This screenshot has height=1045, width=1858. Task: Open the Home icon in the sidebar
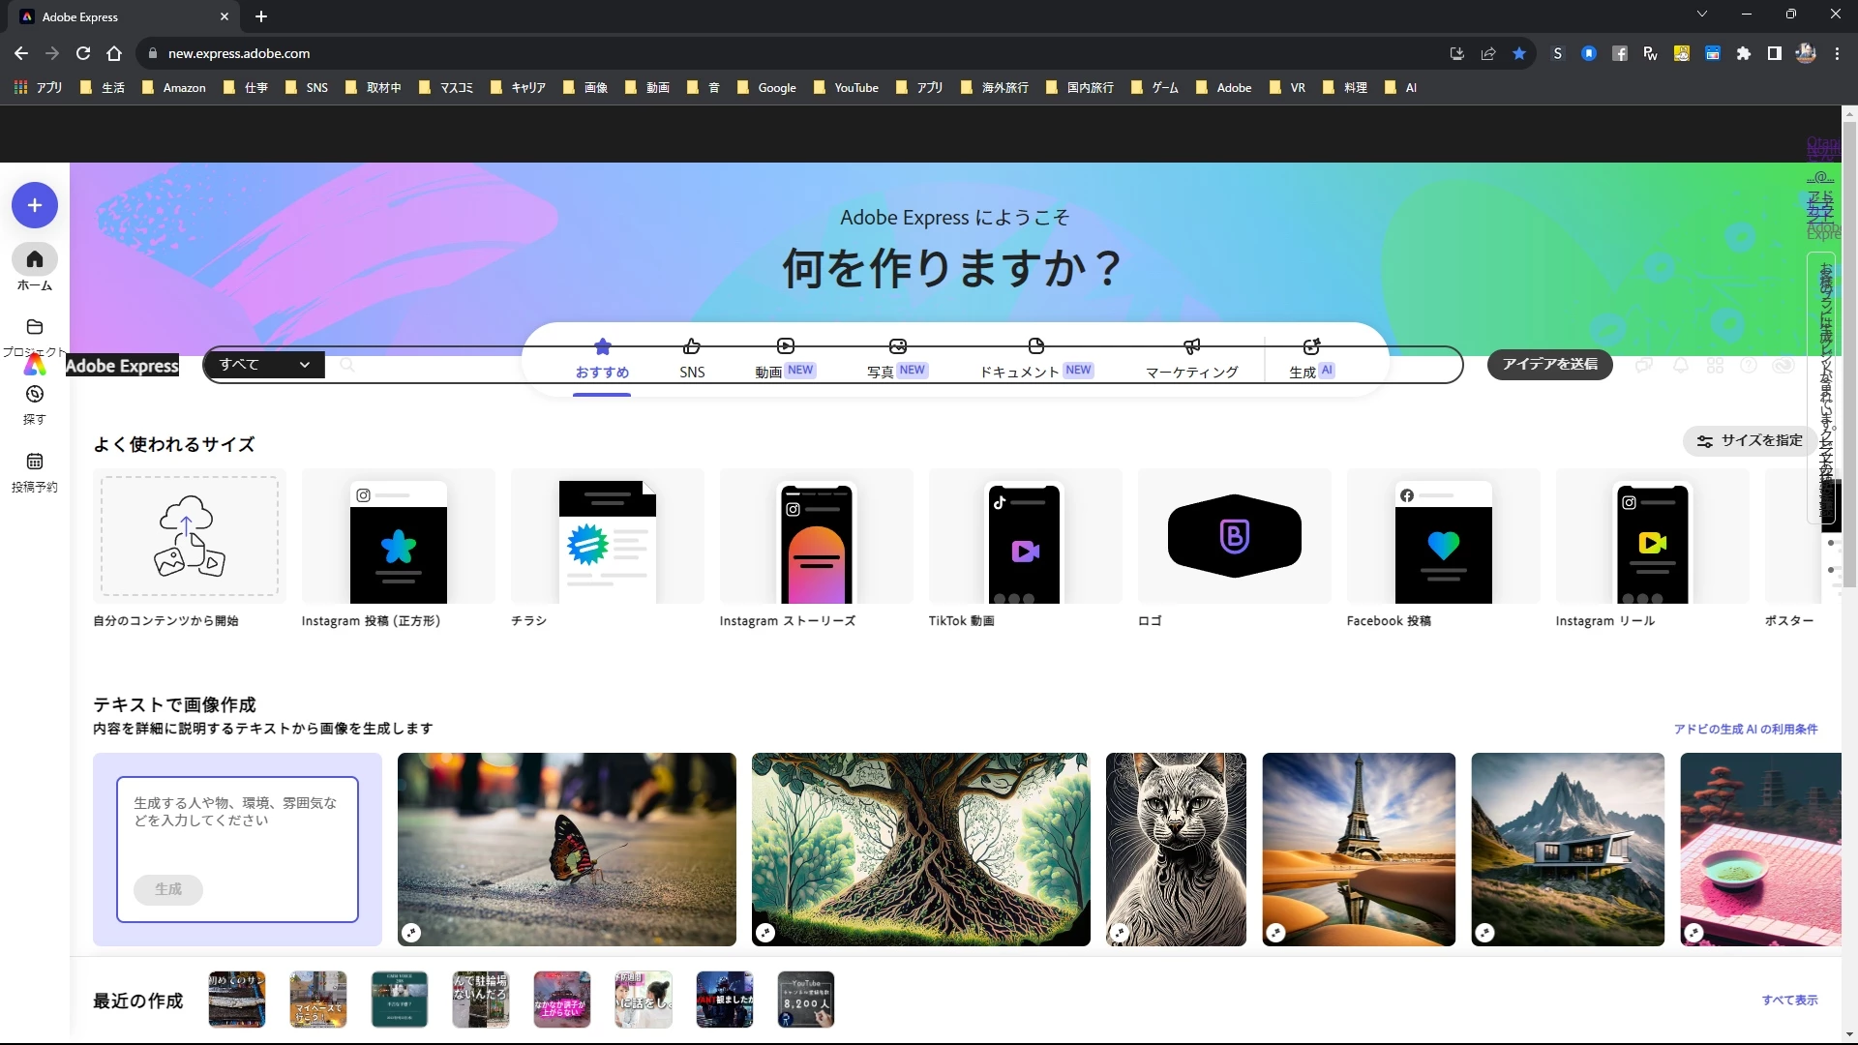(x=35, y=259)
